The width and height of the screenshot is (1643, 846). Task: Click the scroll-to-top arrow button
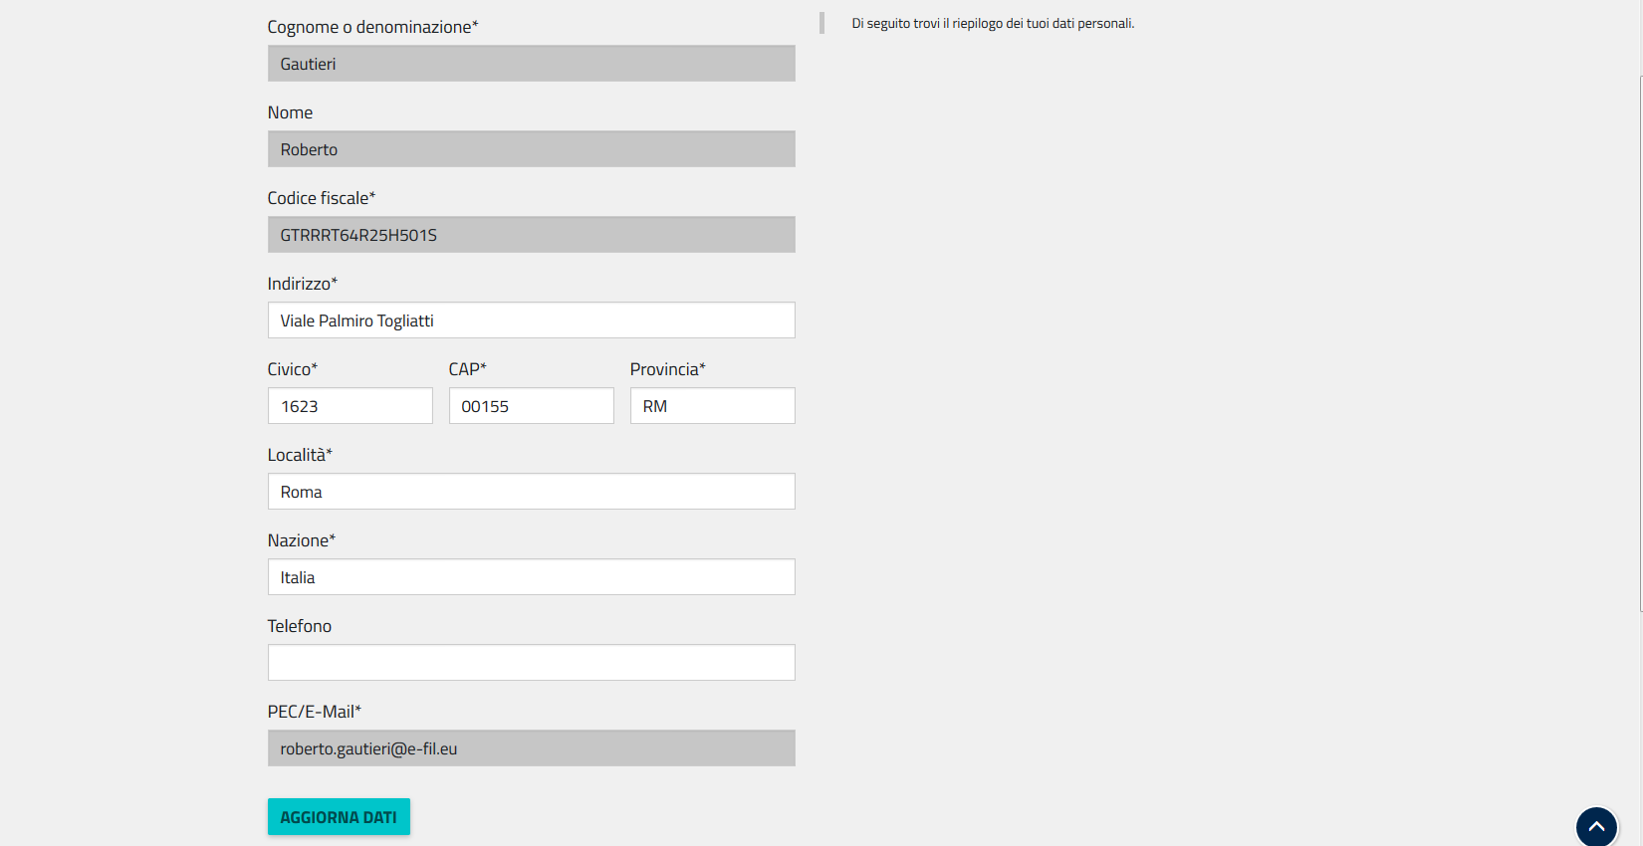[x=1595, y=827]
